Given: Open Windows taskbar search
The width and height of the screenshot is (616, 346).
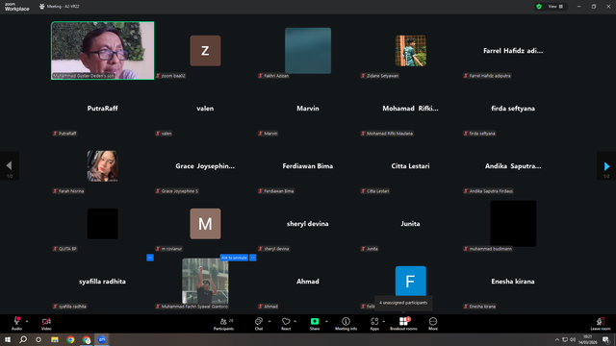Looking at the screenshot, I should click(23, 339).
